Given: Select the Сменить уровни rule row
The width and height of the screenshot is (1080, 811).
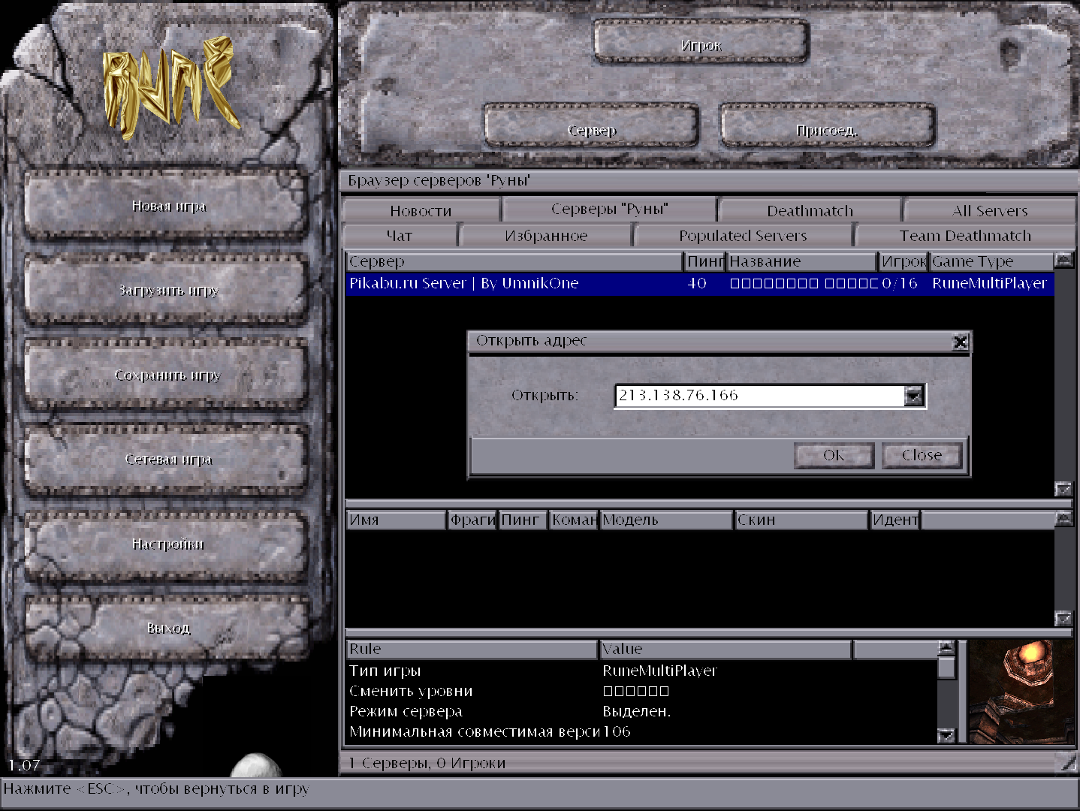Looking at the screenshot, I should point(642,691).
